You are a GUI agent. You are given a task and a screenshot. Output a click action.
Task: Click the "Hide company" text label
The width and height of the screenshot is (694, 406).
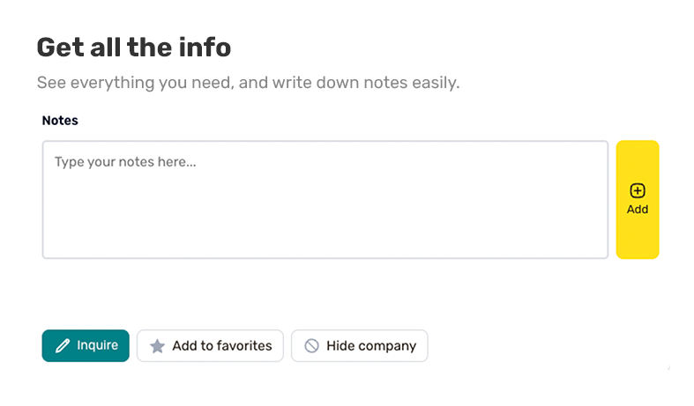click(371, 346)
